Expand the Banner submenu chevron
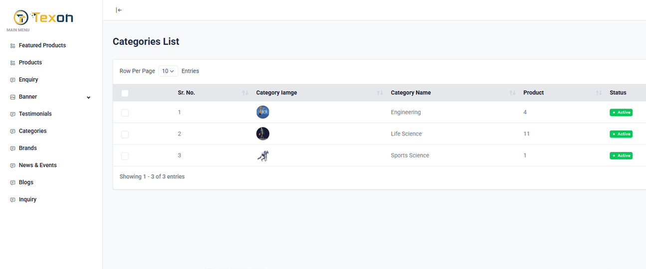646x269 pixels. (x=88, y=98)
